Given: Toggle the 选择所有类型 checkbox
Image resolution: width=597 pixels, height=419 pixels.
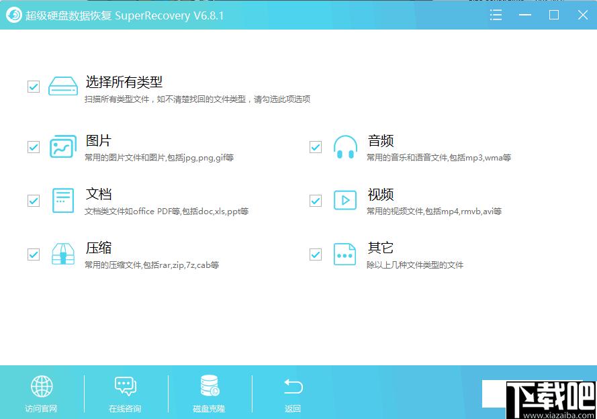Looking at the screenshot, I should click(x=34, y=87).
